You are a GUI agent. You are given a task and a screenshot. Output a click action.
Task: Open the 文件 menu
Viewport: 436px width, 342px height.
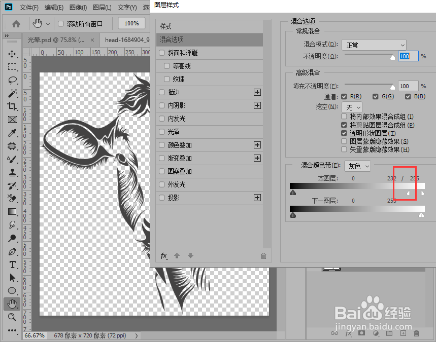click(x=28, y=7)
